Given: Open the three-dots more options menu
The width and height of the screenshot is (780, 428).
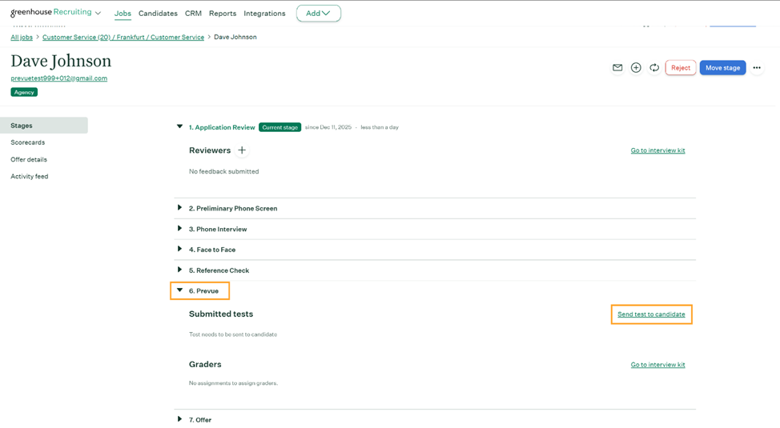Looking at the screenshot, I should (x=757, y=68).
